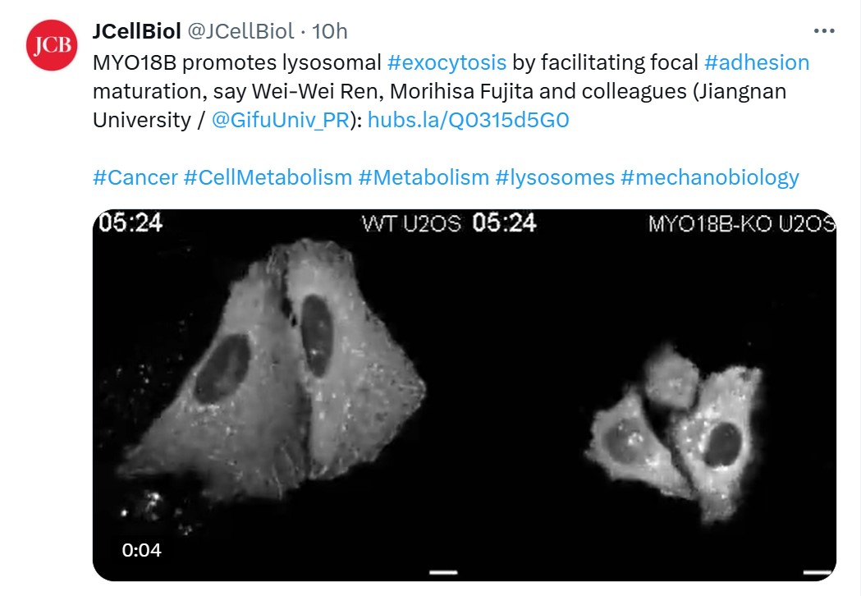Select the #Cancer hashtag
This screenshot has height=596, width=861.
tap(135, 177)
